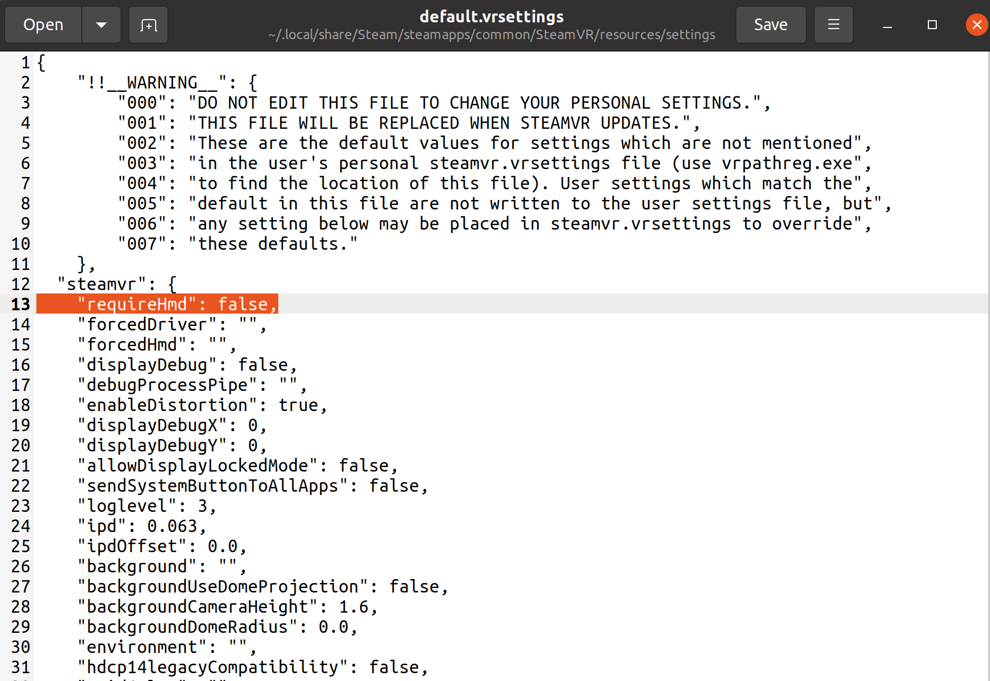Image resolution: width=990 pixels, height=681 pixels.
Task: Maximize the gedit window
Action: (932, 25)
